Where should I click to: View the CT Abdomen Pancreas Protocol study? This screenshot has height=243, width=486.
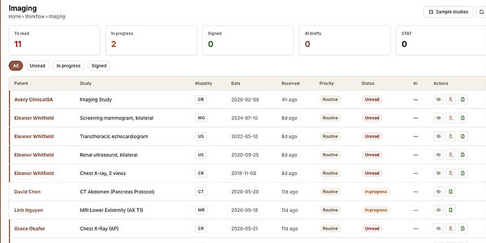coord(438,191)
